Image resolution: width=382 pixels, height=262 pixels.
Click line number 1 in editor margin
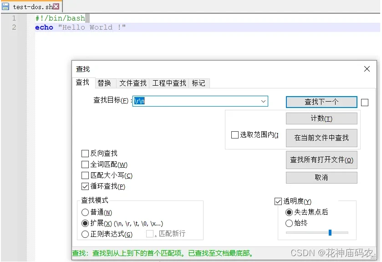[x=14, y=18]
